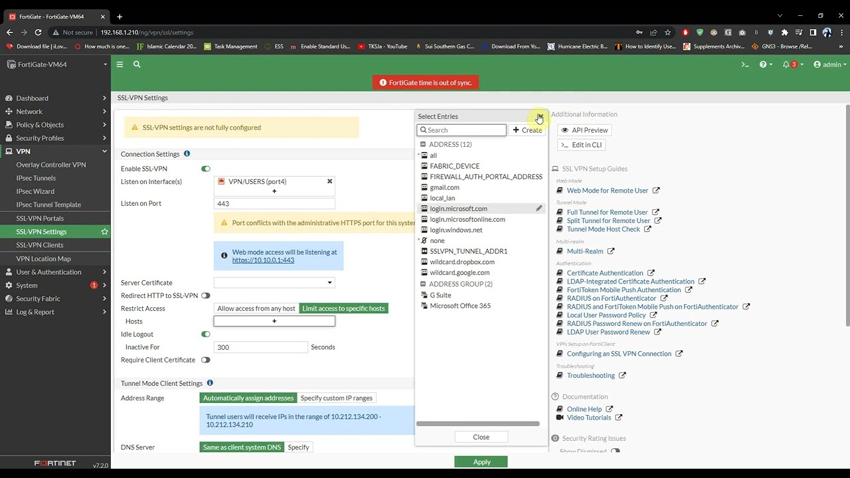The image size is (850, 478).
Task: Toggle Enable SSL-VPN switch
Action: coord(206,169)
